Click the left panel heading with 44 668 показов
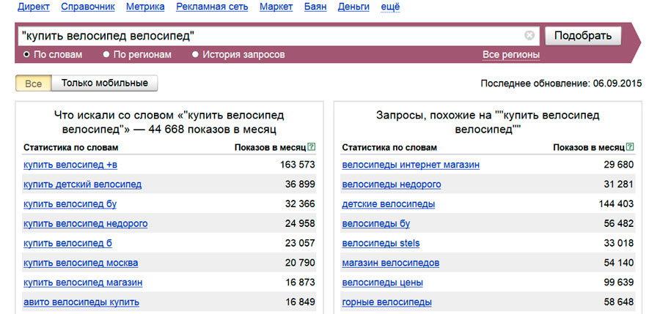This screenshot has width=660, height=314. pos(169,122)
